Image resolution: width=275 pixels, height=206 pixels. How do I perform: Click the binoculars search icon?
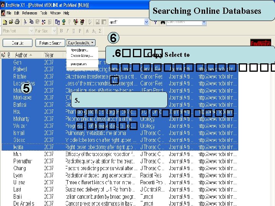(163, 23)
